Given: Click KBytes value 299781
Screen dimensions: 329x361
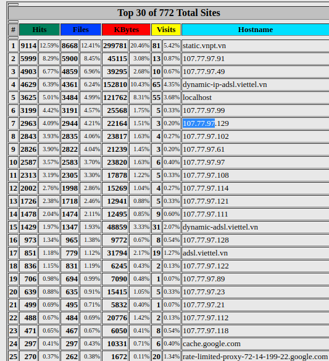Looking at the screenshot, I should [115, 46].
